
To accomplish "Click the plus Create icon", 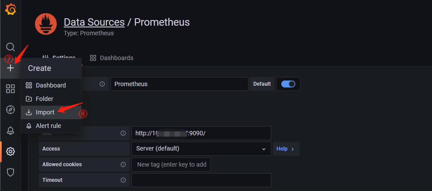I will [x=10, y=68].
